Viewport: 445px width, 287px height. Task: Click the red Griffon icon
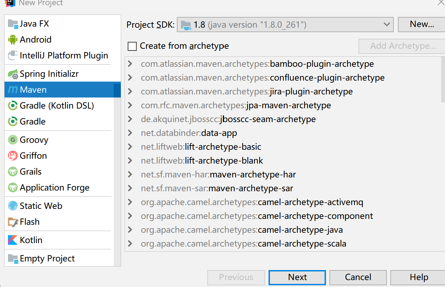(13, 156)
